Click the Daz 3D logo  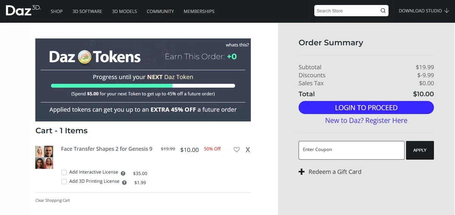pyautogui.click(x=23, y=10)
